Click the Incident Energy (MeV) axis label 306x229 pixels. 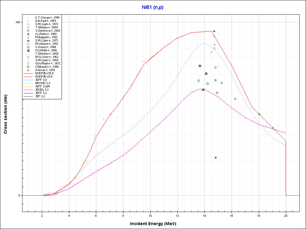(x=155, y=224)
